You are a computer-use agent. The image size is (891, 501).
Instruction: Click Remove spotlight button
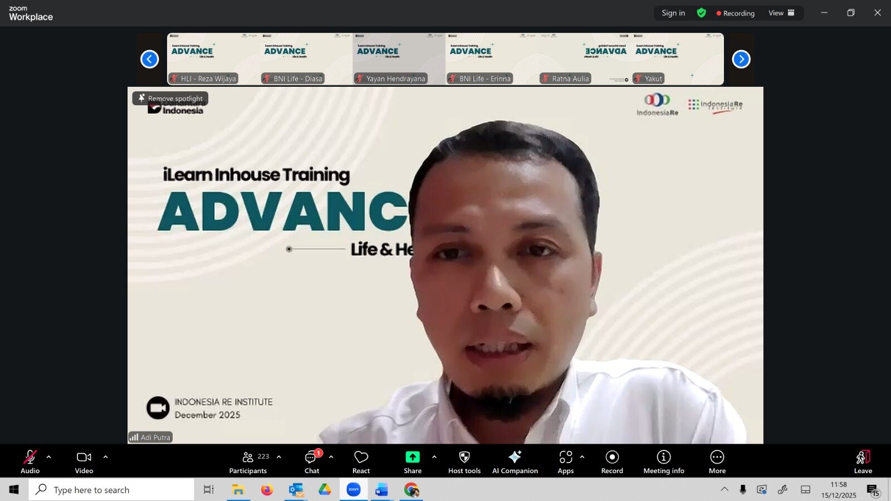[170, 99]
